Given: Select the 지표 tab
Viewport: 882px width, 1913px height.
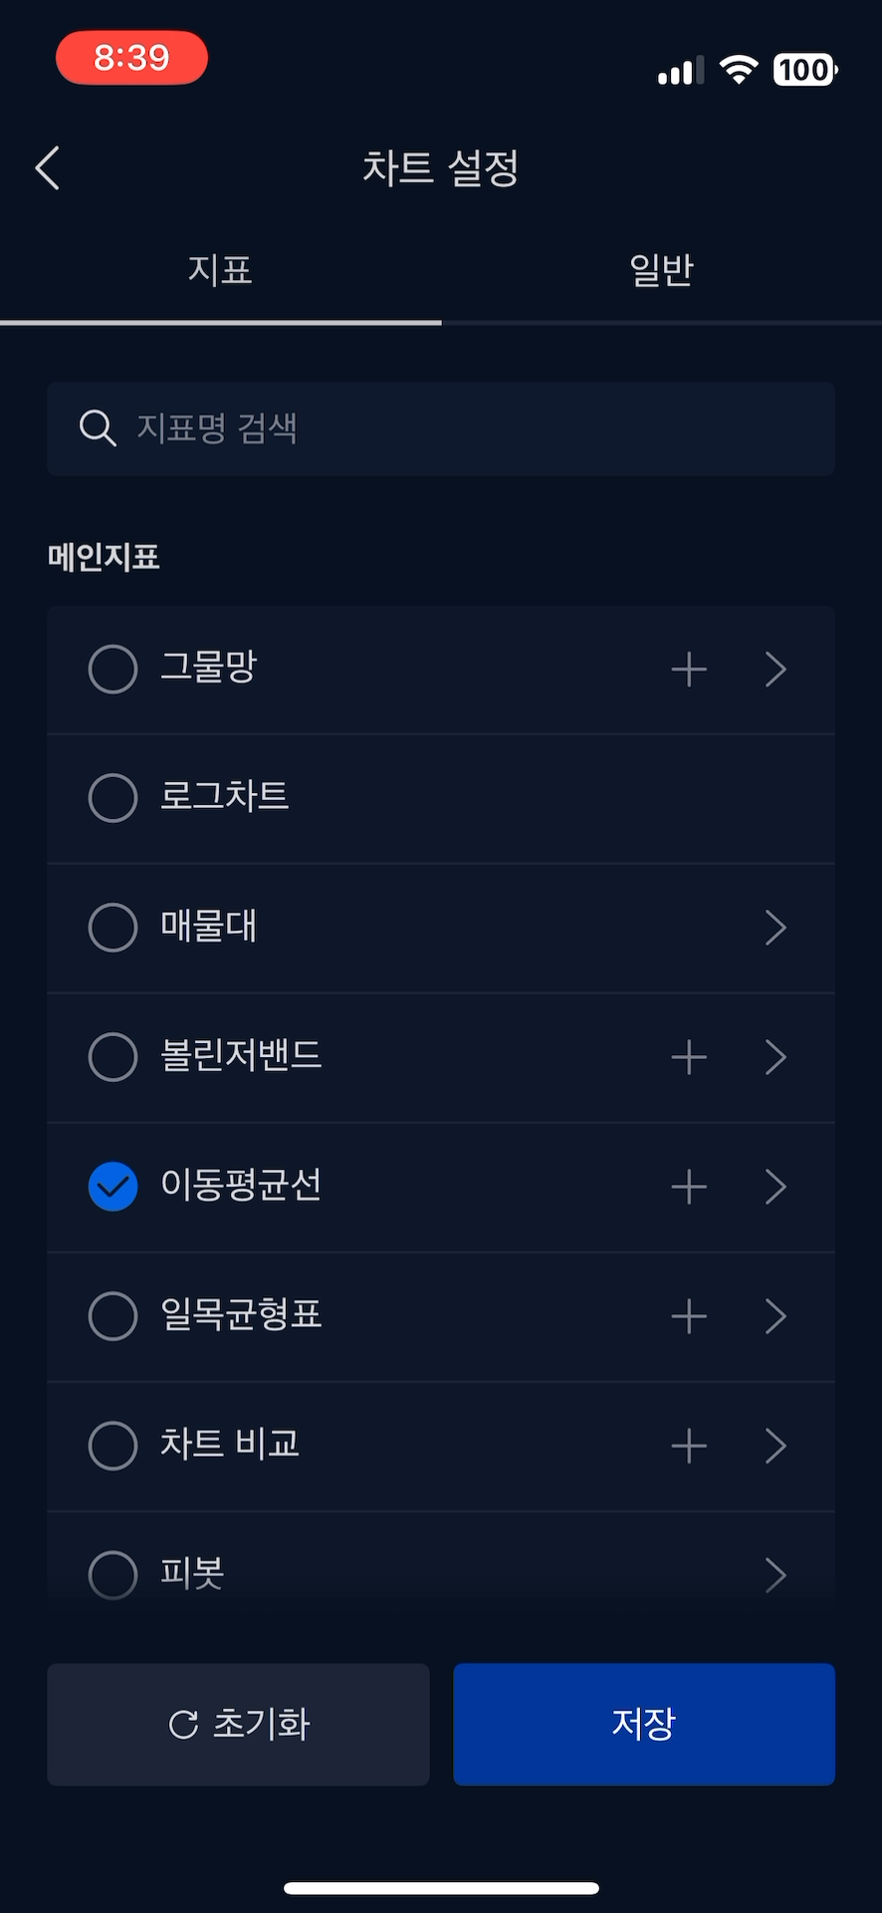Looking at the screenshot, I should pos(220,271).
